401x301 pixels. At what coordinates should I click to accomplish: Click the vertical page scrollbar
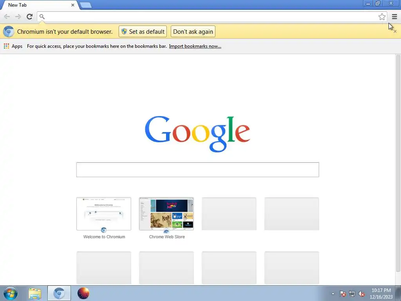[398, 163]
